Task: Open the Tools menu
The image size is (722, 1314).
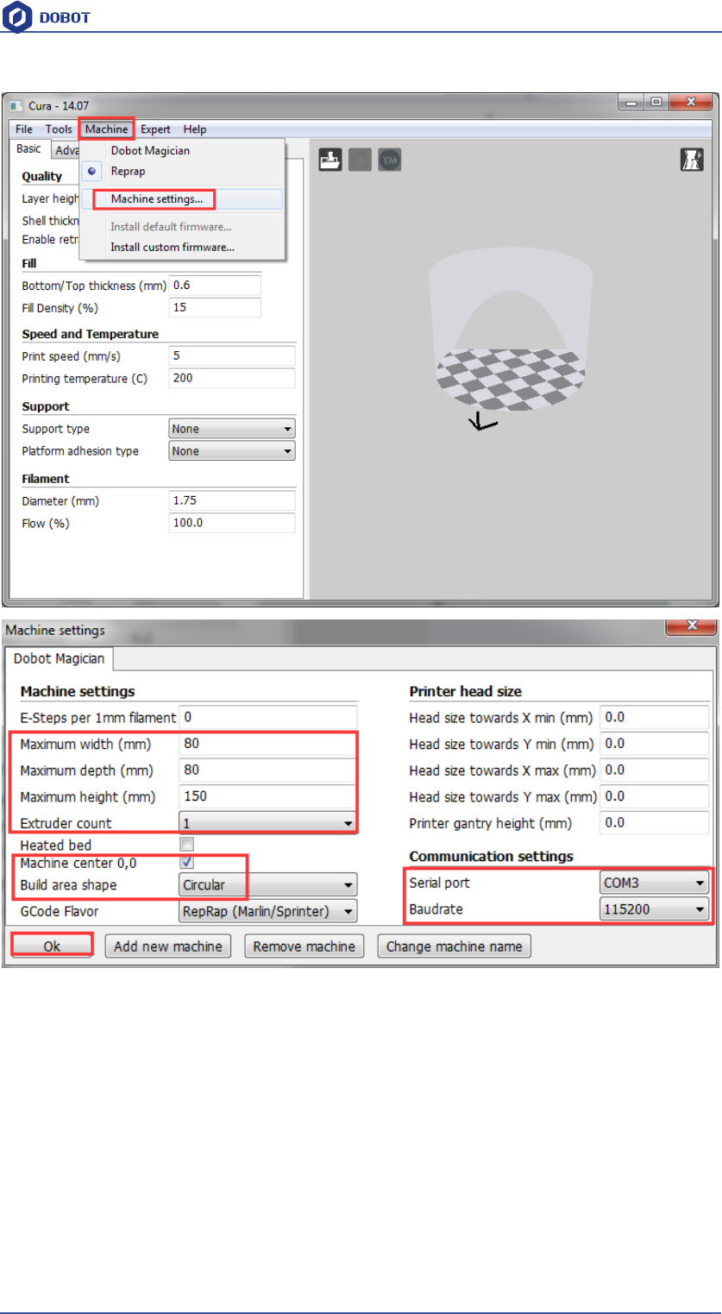Action: (59, 129)
